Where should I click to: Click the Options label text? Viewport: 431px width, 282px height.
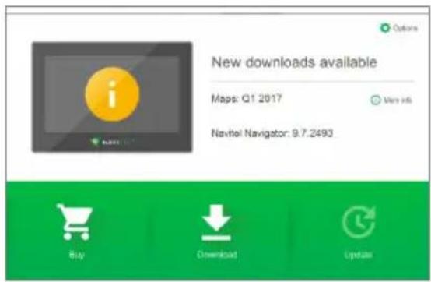pos(405,28)
